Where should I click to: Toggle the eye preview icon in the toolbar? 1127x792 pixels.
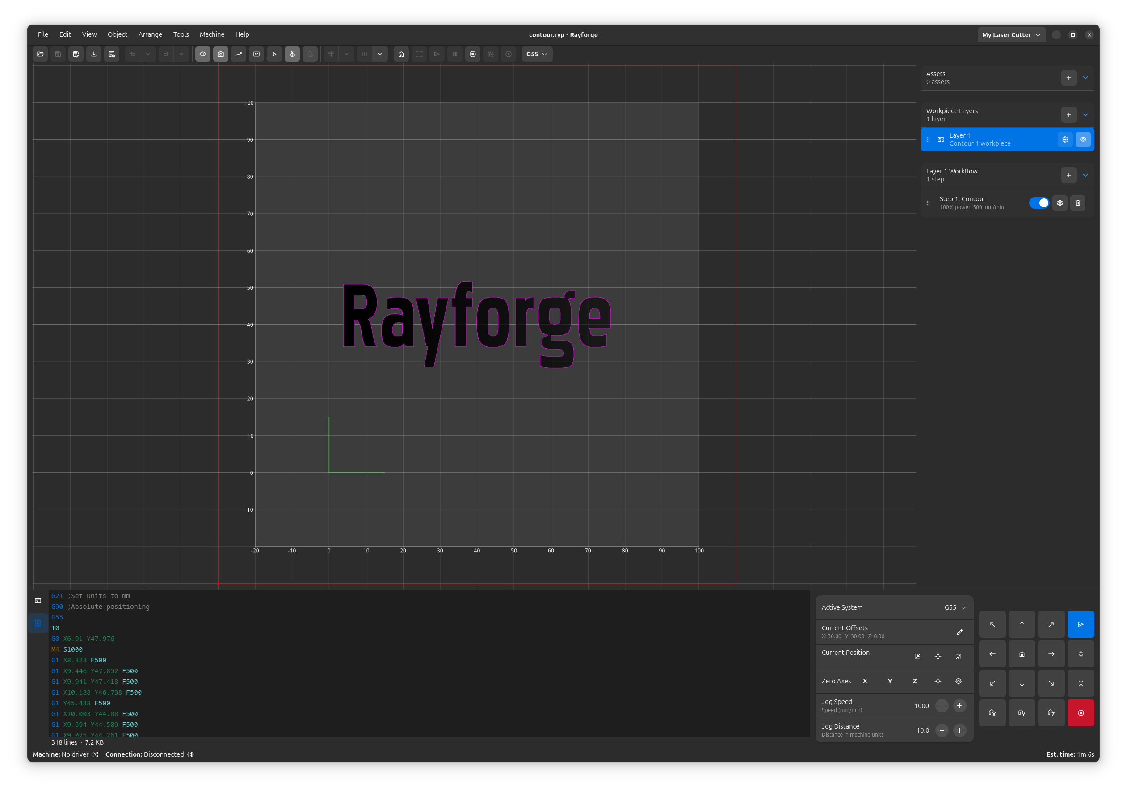[x=203, y=54]
